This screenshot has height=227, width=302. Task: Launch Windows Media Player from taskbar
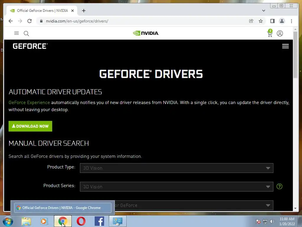coord(44,221)
